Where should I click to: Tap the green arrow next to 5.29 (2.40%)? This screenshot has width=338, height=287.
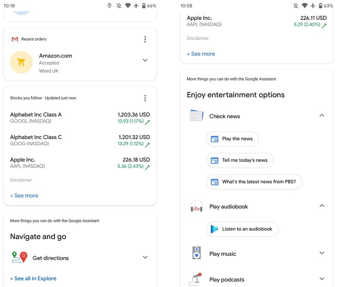[x=324, y=26]
